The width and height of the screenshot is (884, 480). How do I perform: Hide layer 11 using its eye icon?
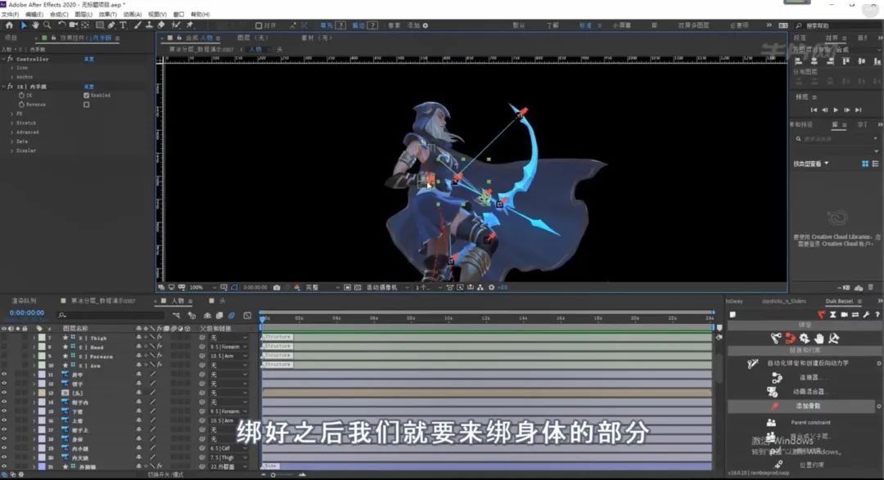pos(4,375)
